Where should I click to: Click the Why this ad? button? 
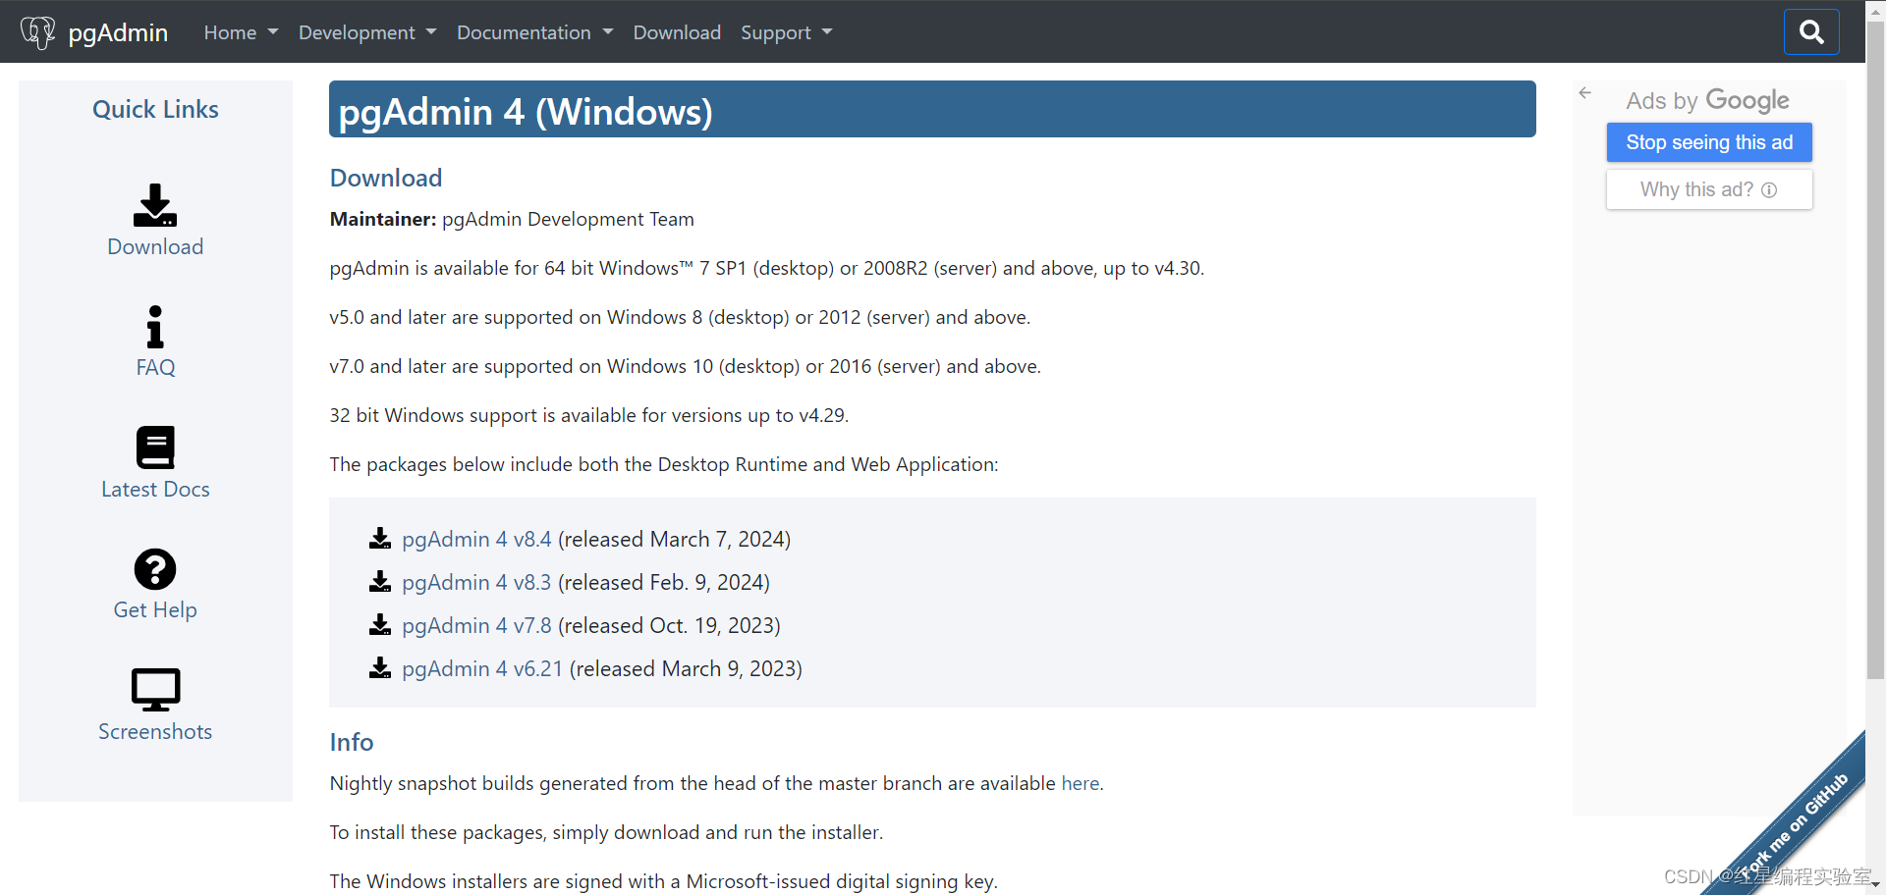pyautogui.click(x=1709, y=189)
